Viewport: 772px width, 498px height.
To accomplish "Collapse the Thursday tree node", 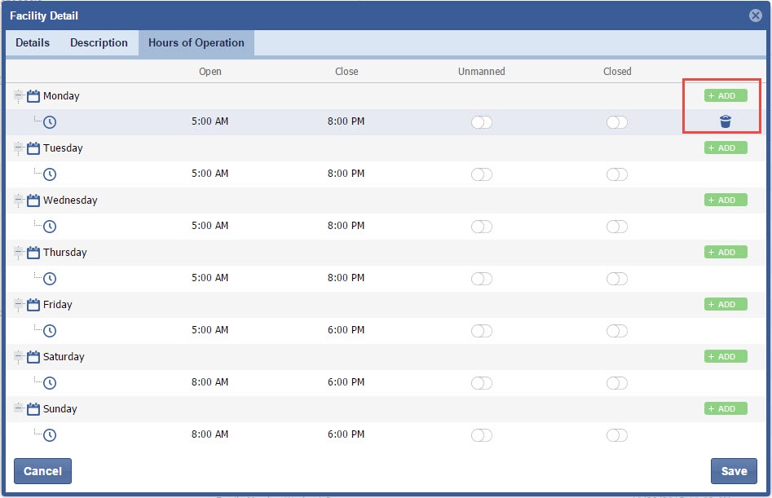I will (x=19, y=253).
